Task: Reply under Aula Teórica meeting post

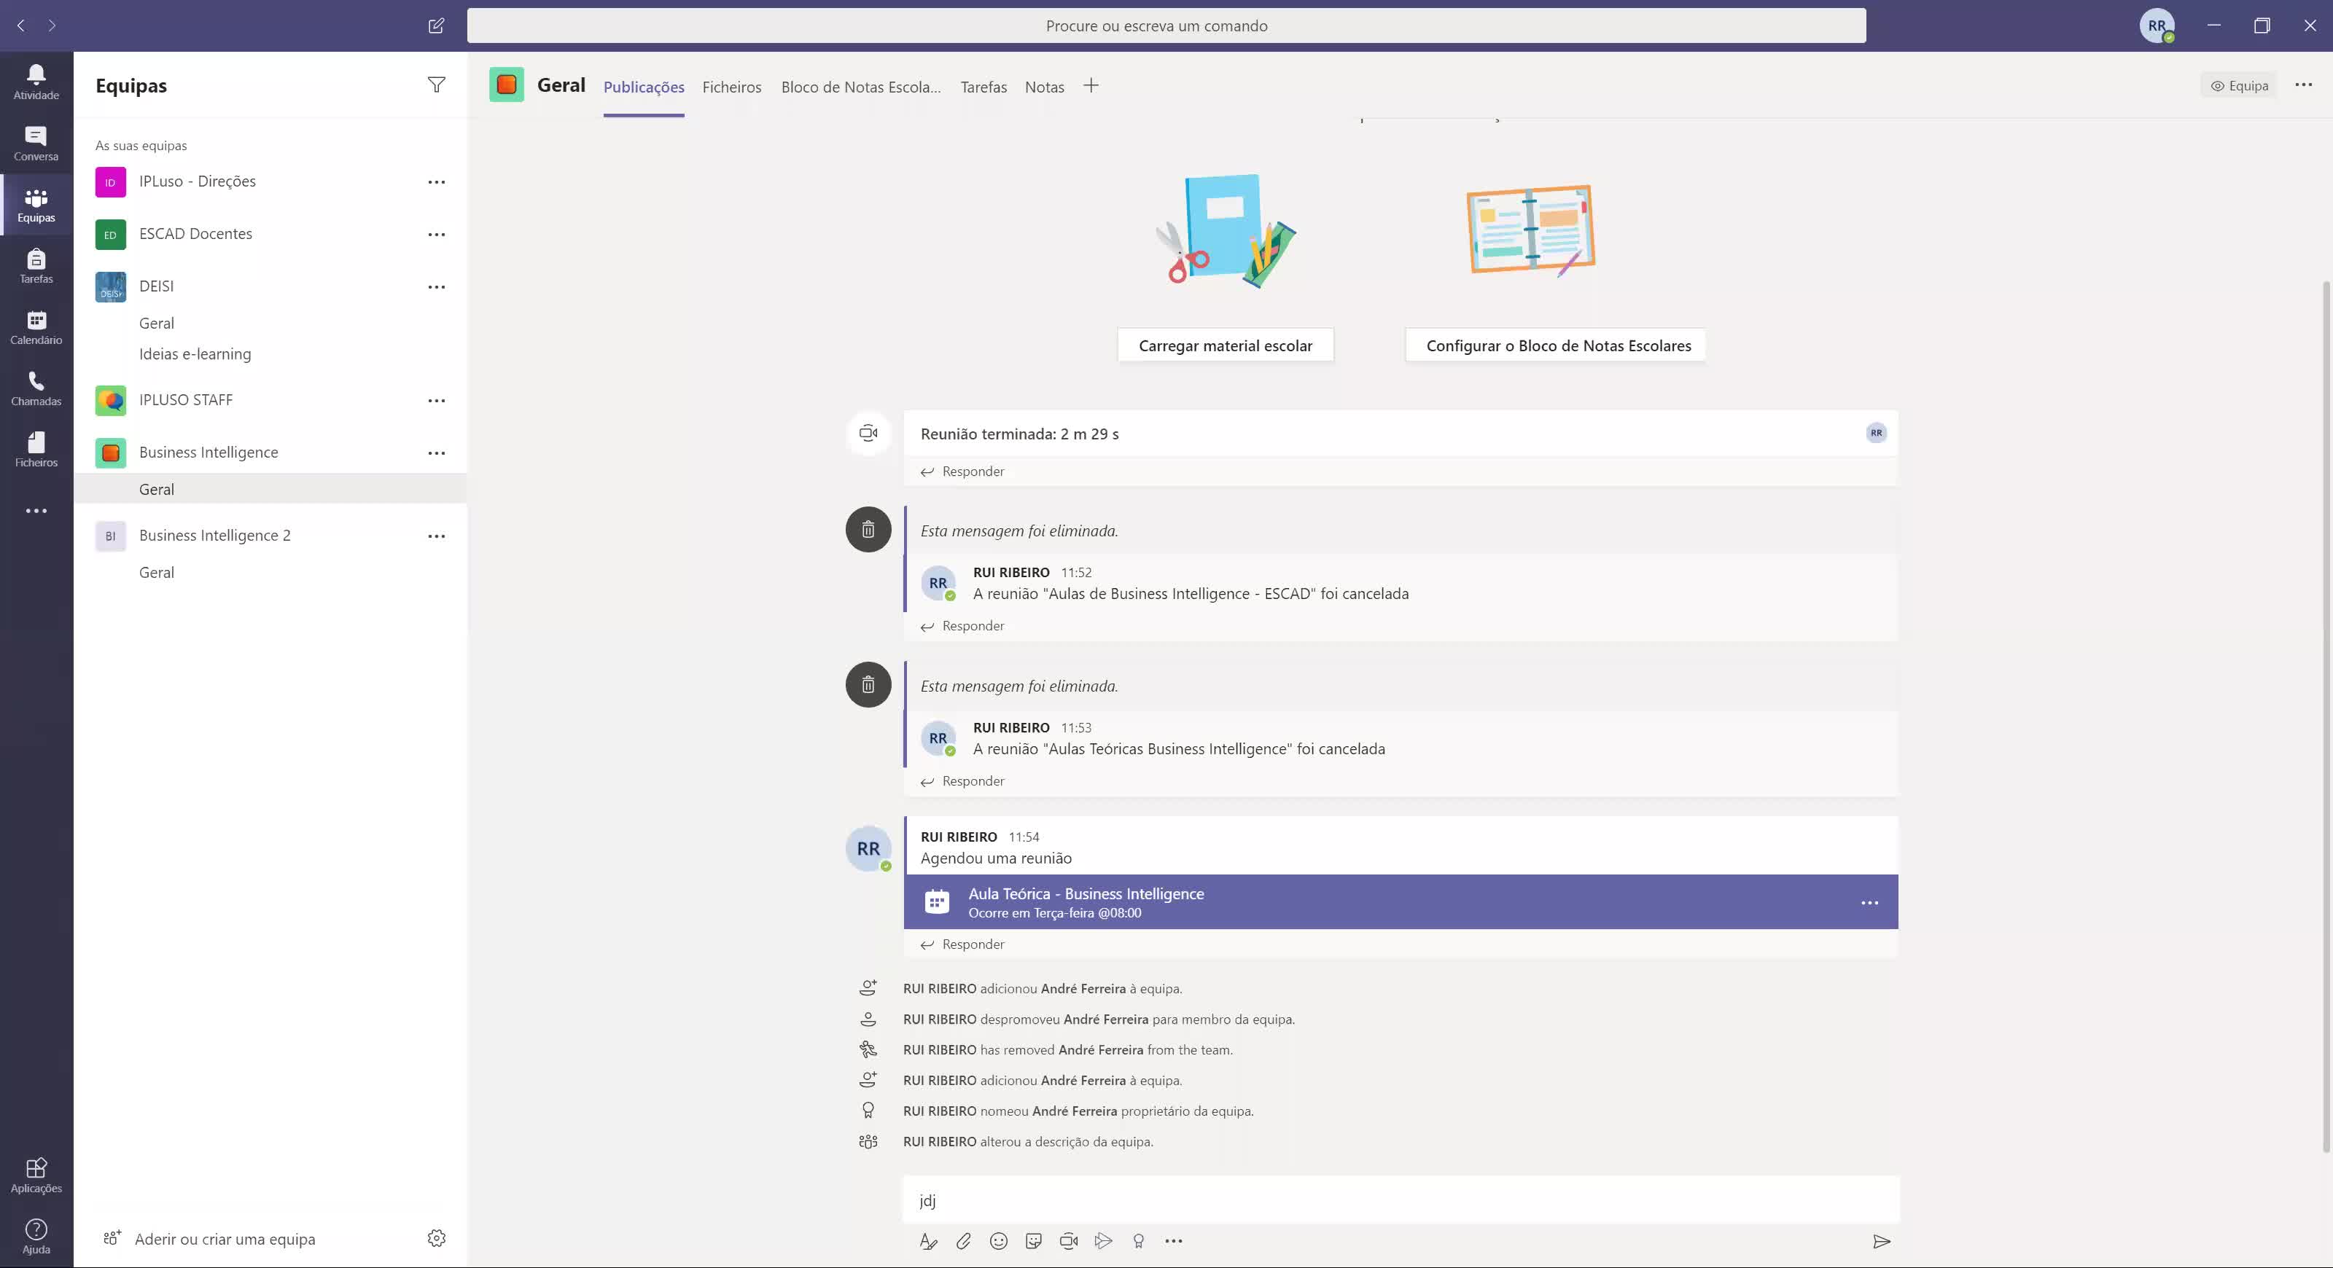Action: tap(962, 944)
